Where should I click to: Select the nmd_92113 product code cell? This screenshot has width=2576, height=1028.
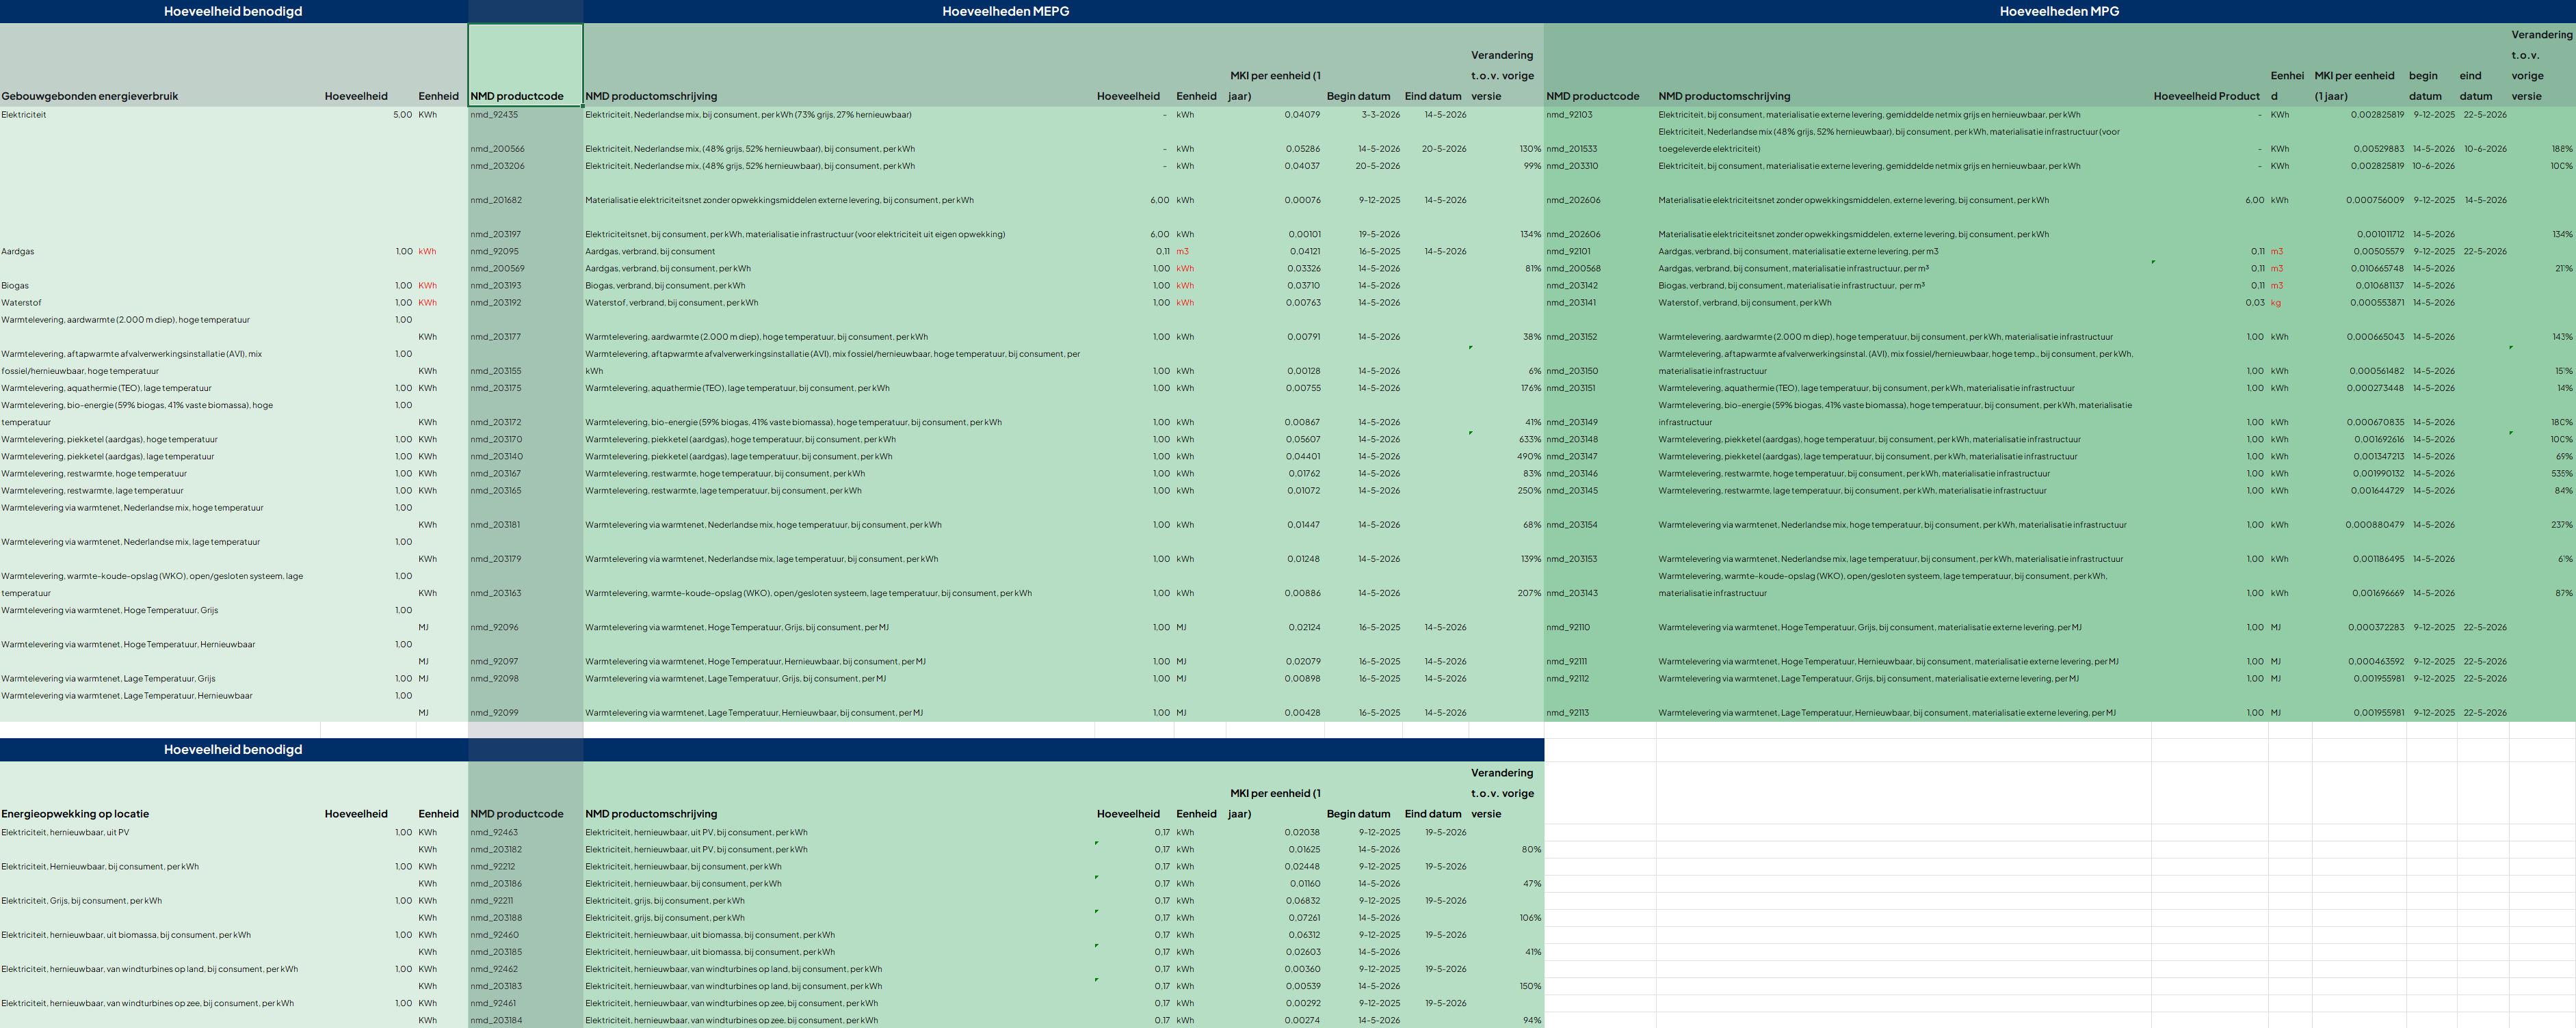(1600, 714)
